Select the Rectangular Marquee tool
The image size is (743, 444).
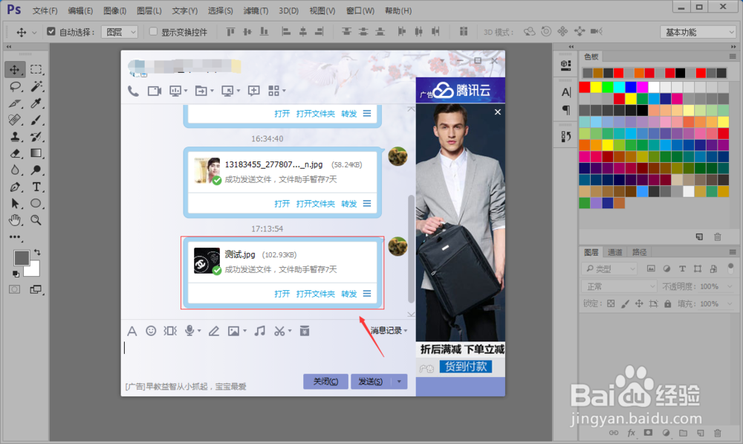pyautogui.click(x=36, y=70)
